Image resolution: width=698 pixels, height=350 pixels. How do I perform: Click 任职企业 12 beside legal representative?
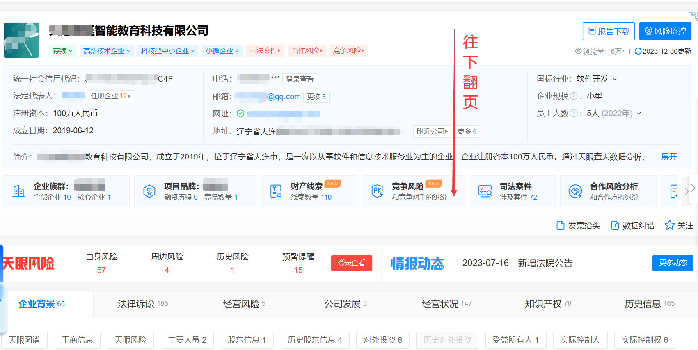[x=110, y=96]
